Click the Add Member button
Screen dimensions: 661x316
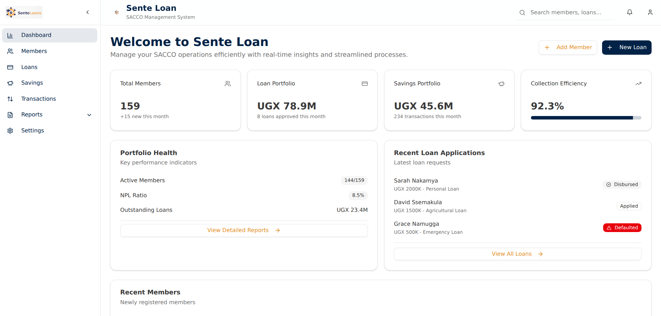[x=568, y=47]
